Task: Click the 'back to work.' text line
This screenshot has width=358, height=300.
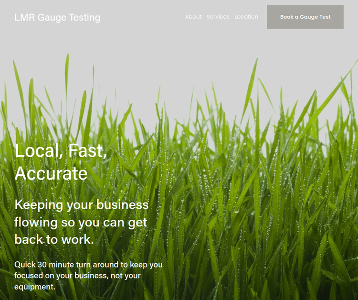Action: click(x=54, y=239)
